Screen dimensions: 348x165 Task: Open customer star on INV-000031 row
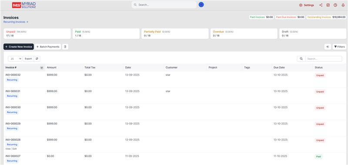point(168,91)
